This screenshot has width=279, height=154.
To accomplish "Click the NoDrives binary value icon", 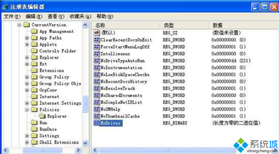I will pyautogui.click(x=96, y=123).
